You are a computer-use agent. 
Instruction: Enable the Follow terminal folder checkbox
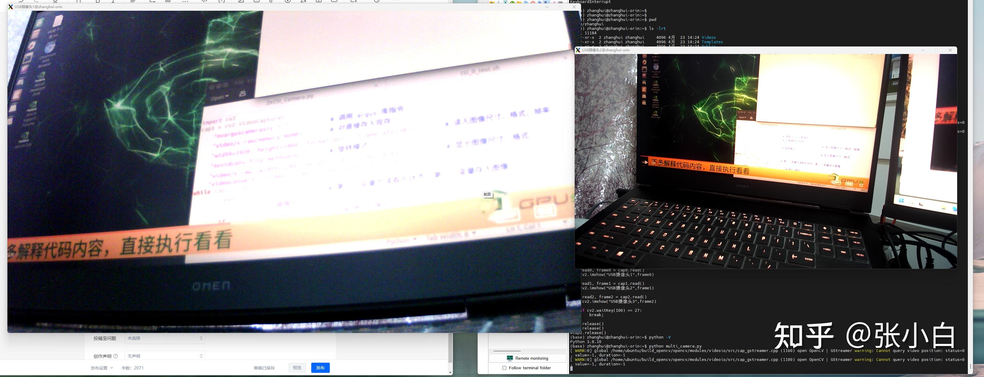504,368
